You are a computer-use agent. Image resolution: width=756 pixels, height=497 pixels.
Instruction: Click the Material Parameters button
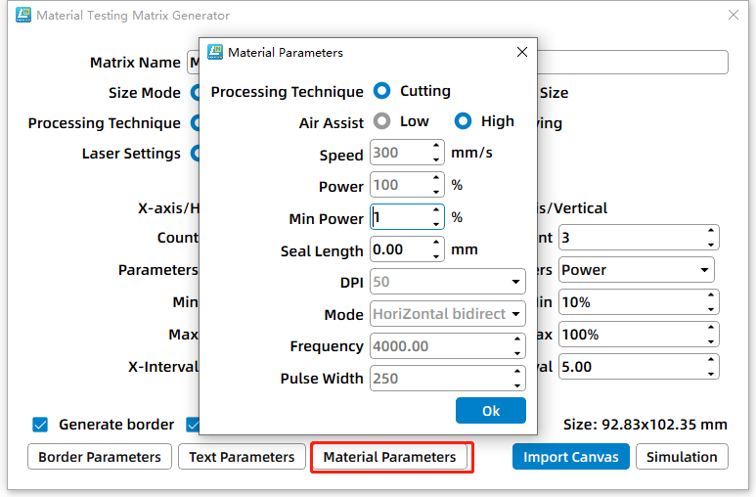[389, 457]
